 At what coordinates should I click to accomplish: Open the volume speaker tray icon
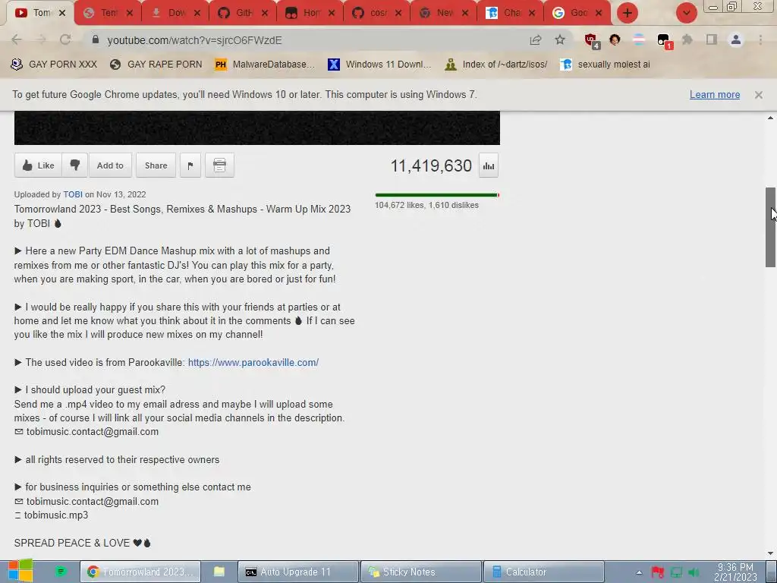[694, 572]
